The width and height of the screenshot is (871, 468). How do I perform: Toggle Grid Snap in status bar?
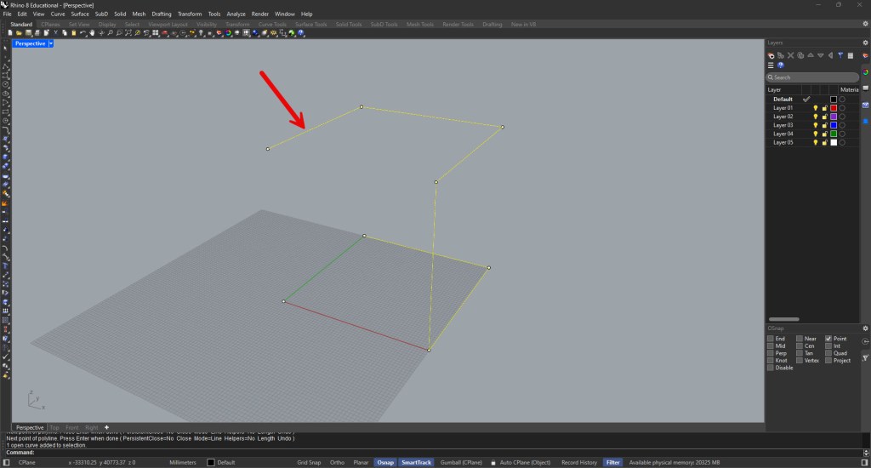(x=309, y=462)
